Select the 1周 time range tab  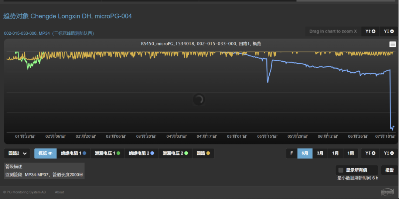[351, 153]
